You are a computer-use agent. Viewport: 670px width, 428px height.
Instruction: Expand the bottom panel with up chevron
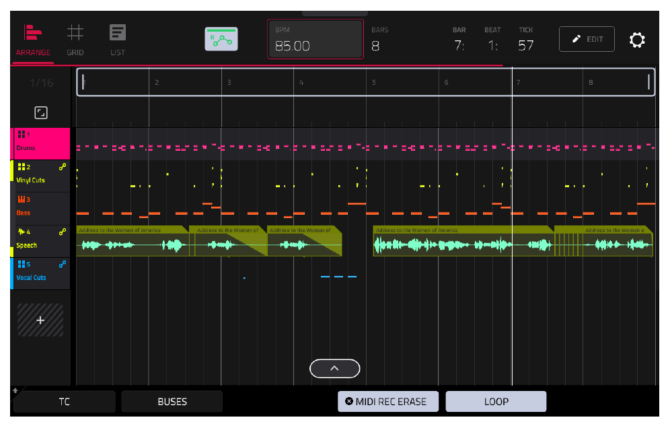[334, 369]
